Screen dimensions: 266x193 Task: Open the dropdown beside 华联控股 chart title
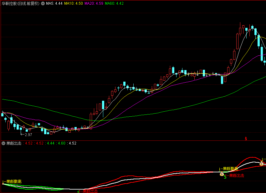click(43, 3)
